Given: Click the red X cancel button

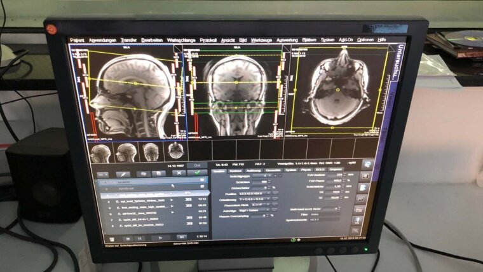Looking at the screenshot, I should (179, 173).
